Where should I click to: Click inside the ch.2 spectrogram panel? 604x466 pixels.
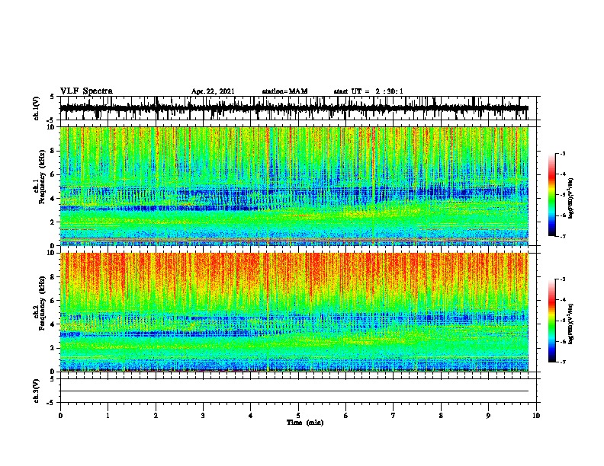coord(294,312)
